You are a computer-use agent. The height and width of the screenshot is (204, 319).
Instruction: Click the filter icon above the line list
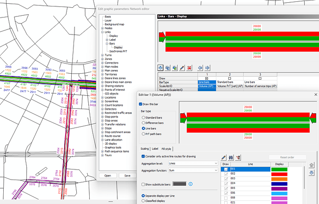238,157
